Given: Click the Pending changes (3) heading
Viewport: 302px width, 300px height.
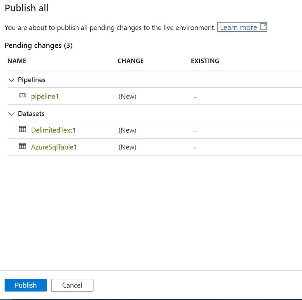Looking at the screenshot, I should tap(39, 45).
